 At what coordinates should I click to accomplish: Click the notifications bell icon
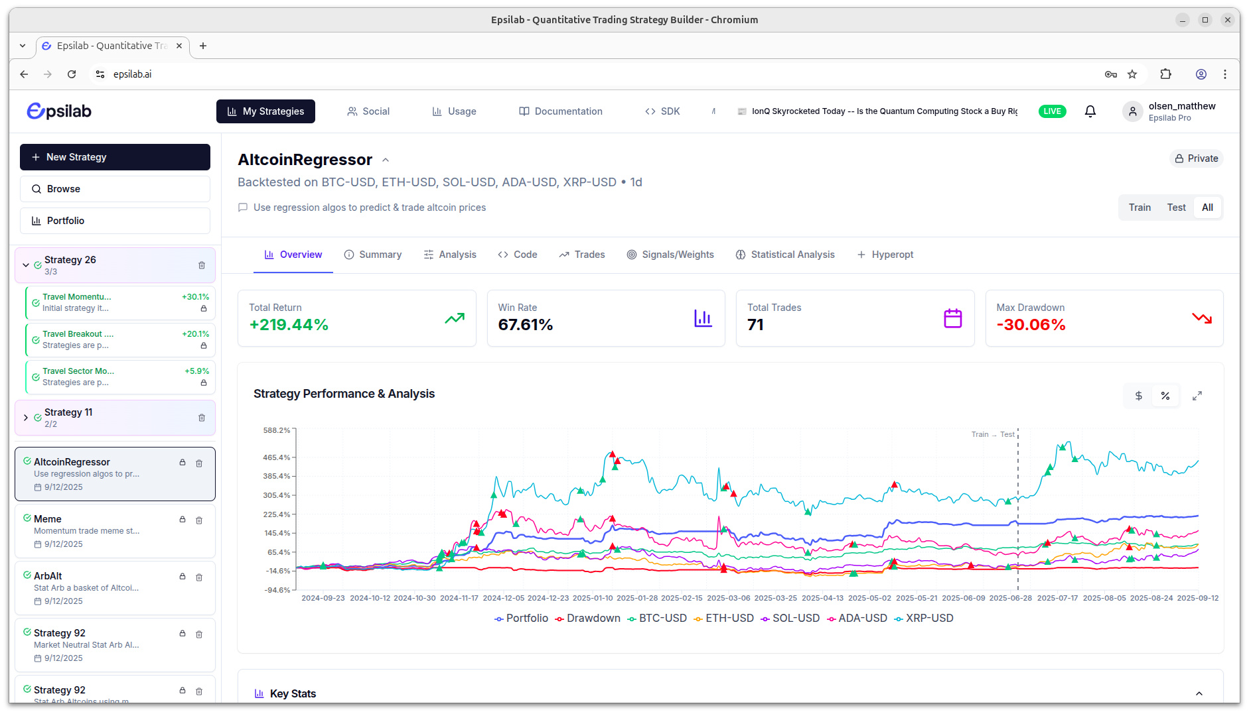[x=1090, y=111]
